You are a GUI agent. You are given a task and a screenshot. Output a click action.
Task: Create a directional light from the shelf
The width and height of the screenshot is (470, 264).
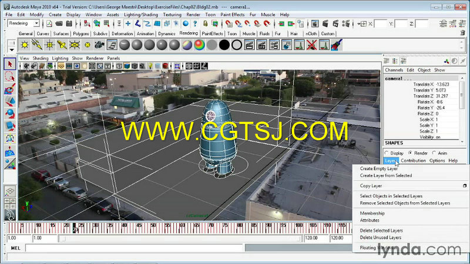[x=37, y=45]
